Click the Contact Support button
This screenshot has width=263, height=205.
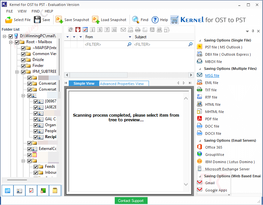(131, 201)
